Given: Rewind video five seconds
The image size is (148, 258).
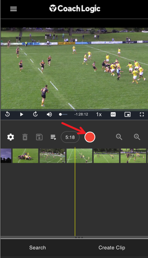Looking at the screenshot, I should coord(7,114).
